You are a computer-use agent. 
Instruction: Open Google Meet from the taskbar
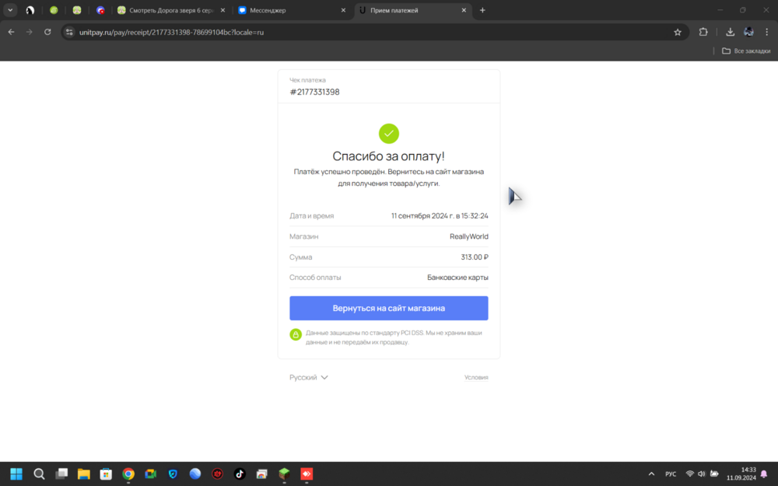coord(150,474)
